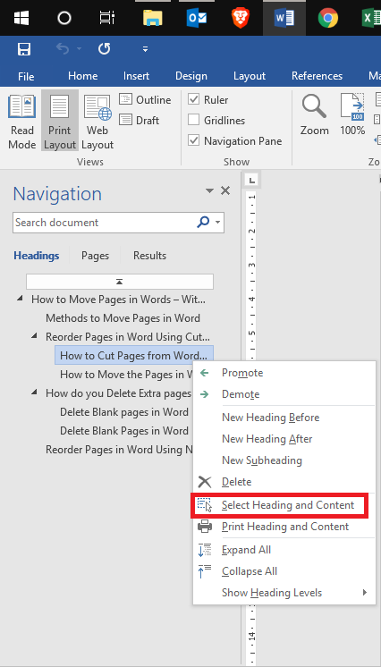This screenshot has height=667, width=381.
Task: Switch to Read Mode view
Action: point(22,122)
